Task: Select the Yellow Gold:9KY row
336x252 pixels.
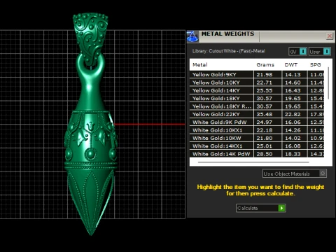Action: tap(257, 74)
